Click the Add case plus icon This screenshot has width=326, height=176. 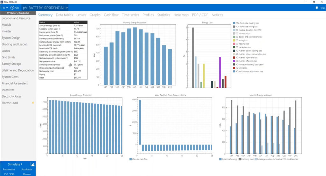[12, 8]
